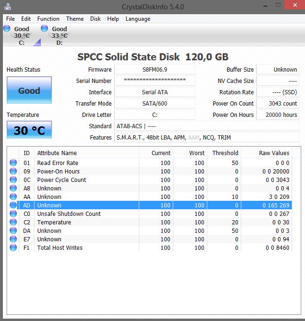Click the NV Cache Size field
Viewport: 305px width, 321px height.
click(x=278, y=81)
